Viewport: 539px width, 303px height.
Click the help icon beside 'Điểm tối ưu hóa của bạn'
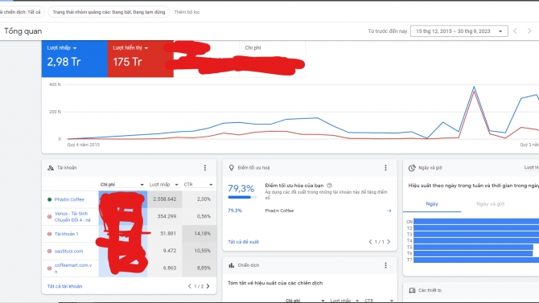[329, 186]
